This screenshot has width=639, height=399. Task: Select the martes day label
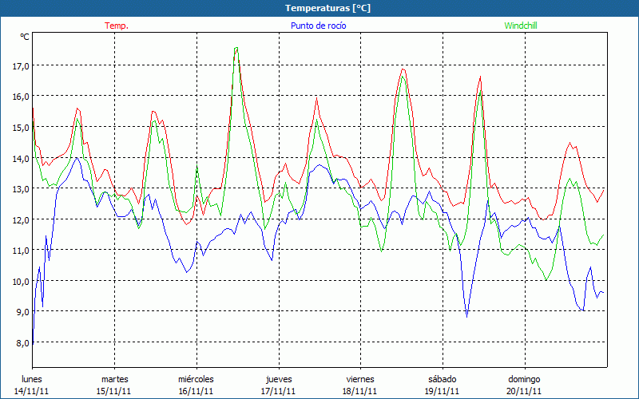[x=114, y=378]
